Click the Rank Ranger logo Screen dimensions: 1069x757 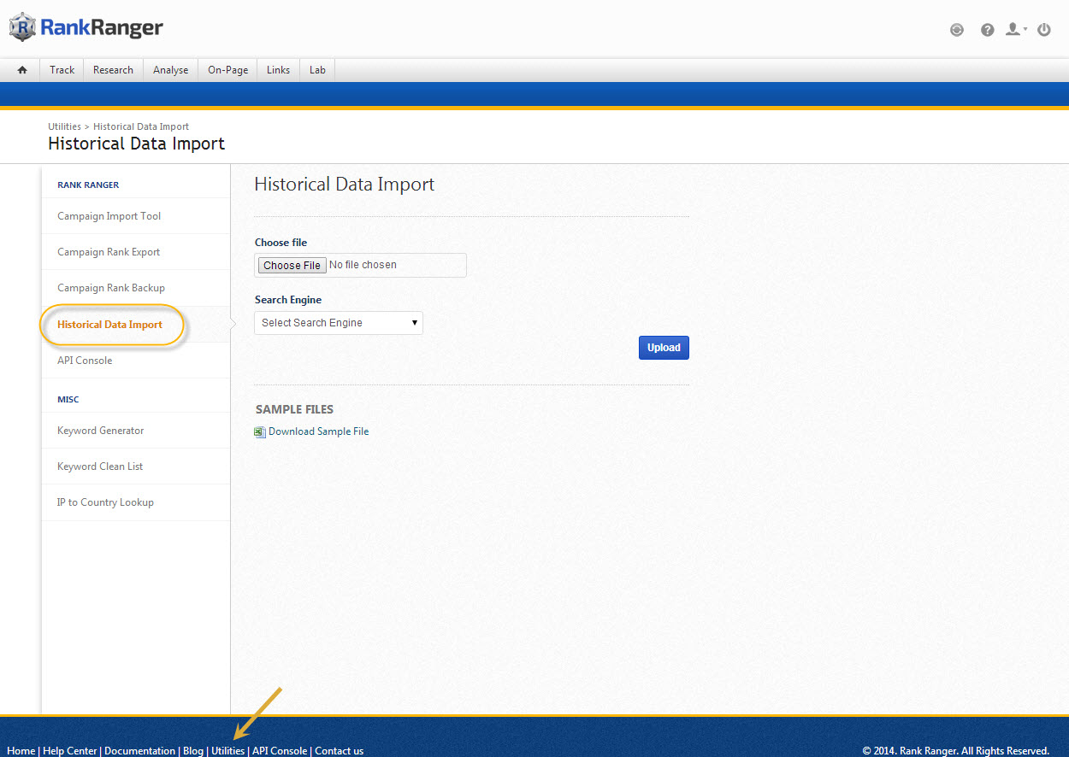click(86, 28)
